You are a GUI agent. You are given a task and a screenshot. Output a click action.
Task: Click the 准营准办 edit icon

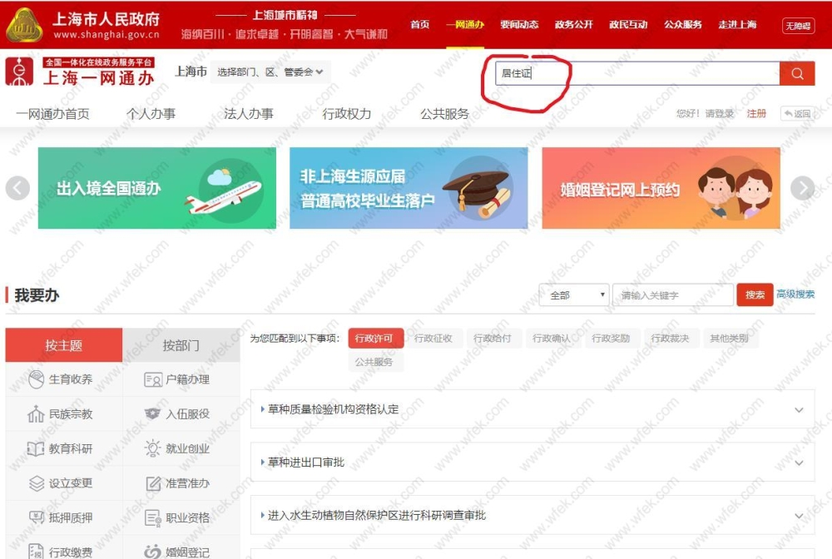click(x=153, y=483)
